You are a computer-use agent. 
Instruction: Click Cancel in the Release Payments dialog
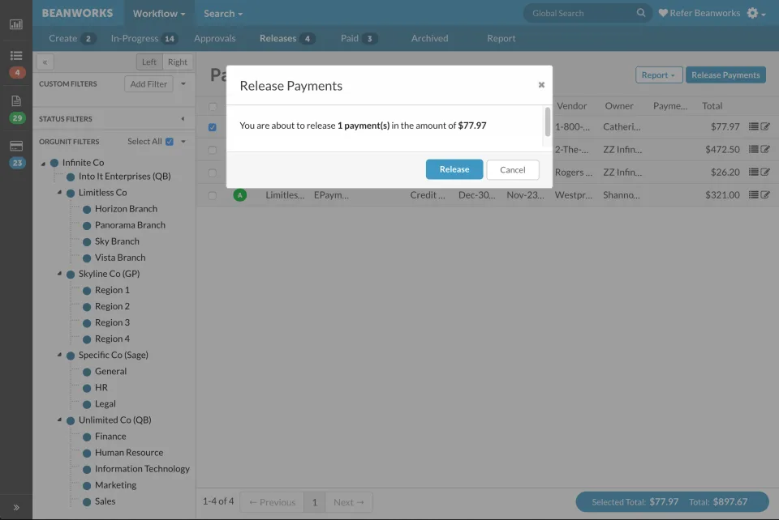(512, 169)
